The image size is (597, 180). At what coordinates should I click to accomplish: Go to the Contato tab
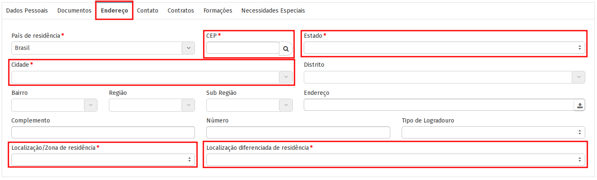click(x=147, y=10)
